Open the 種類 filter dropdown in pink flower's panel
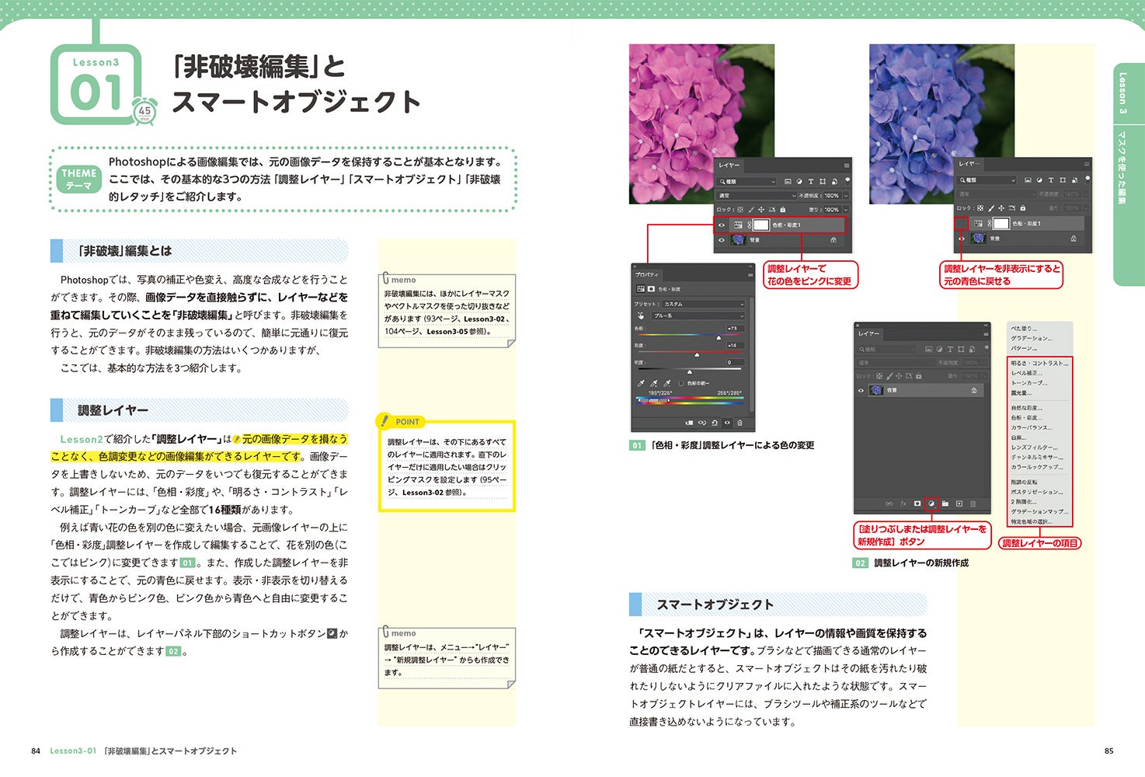Image resolution: width=1145 pixels, height=777 pixels. coord(747,182)
